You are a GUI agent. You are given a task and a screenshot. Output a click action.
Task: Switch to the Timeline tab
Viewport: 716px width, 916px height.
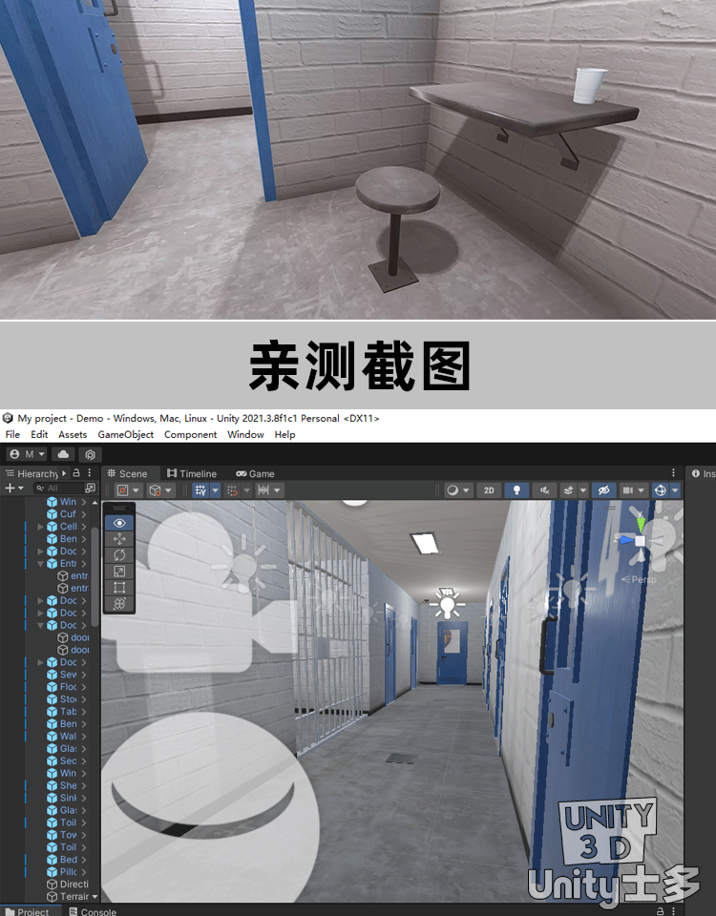pos(192,473)
